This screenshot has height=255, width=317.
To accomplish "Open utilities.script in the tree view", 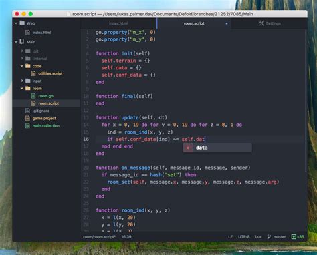I will [x=50, y=73].
